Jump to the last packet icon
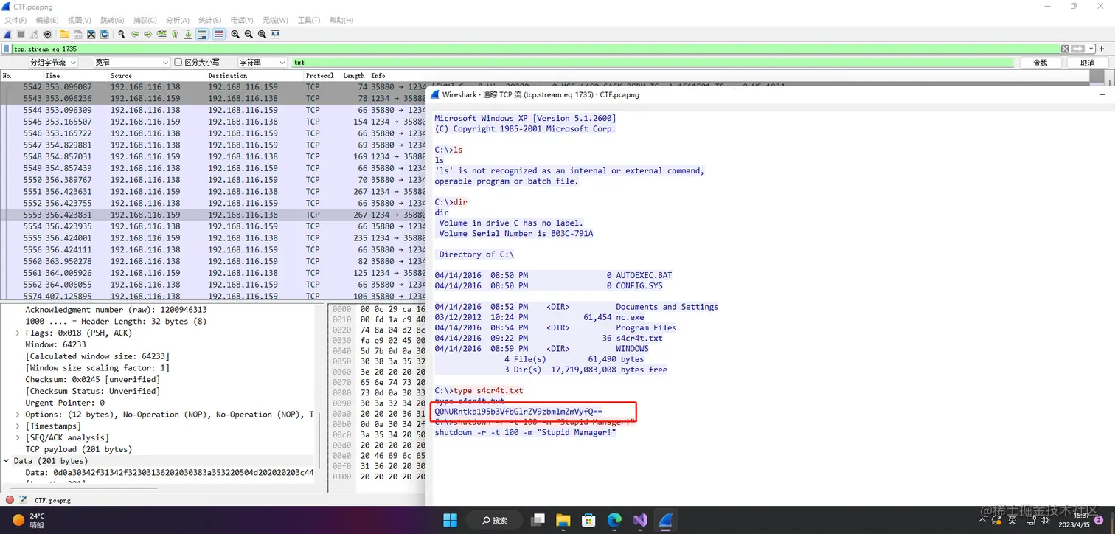The height and width of the screenshot is (534, 1115). point(188,34)
